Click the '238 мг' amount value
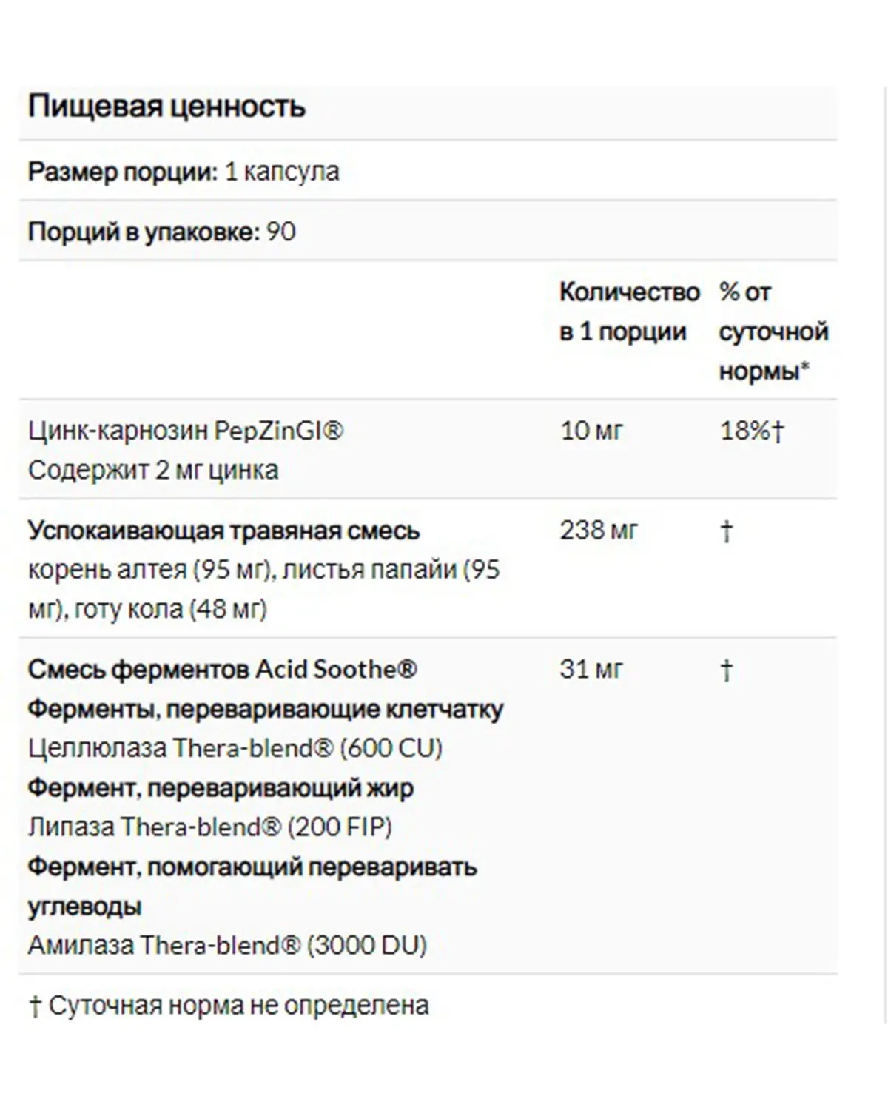The image size is (888, 1110). pos(598,530)
